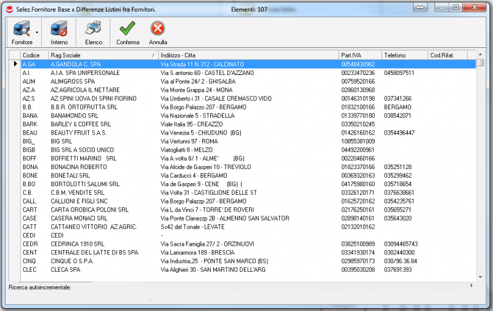Viewport: 493px width, 311px height.
Task: Click the horizontal scrollbar right arrow
Action: pos(471,286)
